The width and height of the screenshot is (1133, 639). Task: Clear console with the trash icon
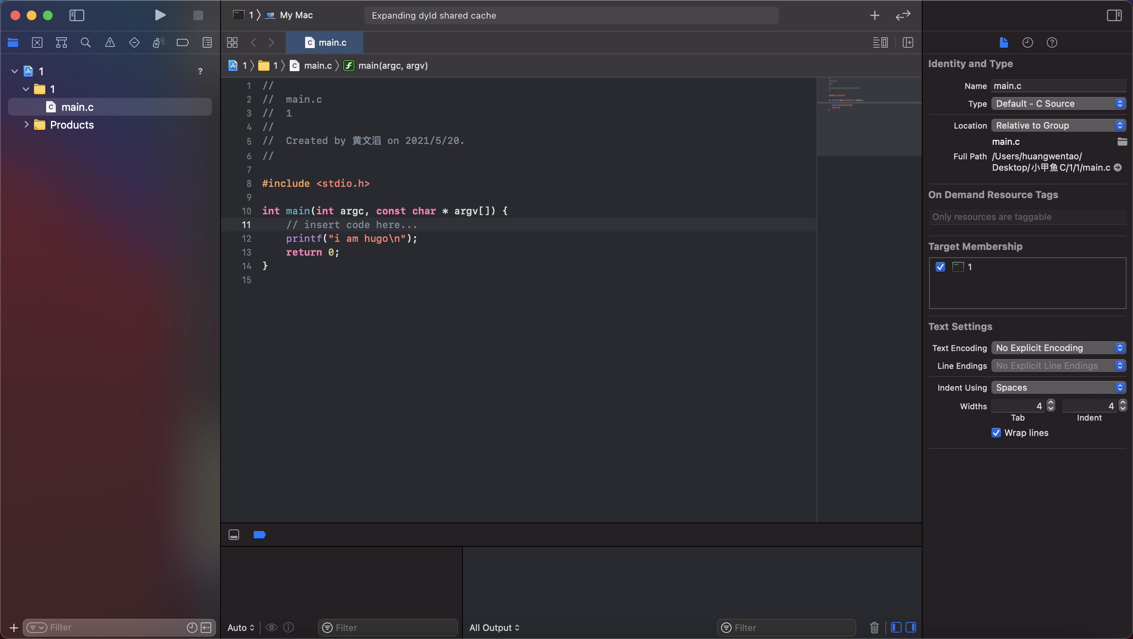pyautogui.click(x=874, y=628)
